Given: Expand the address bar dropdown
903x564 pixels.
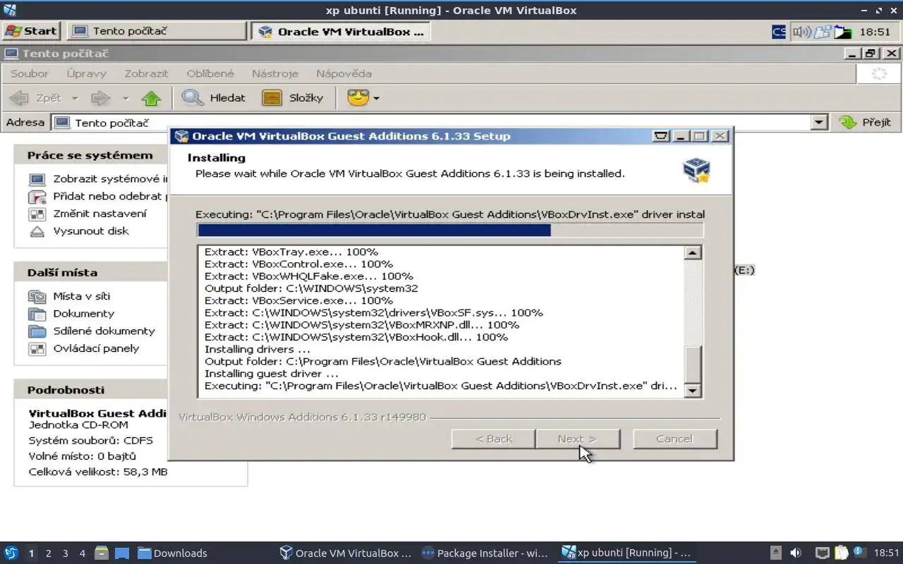Looking at the screenshot, I should pyautogui.click(x=819, y=123).
